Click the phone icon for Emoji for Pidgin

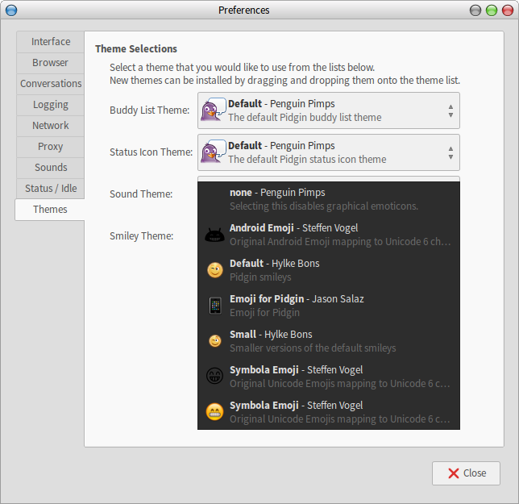click(x=215, y=306)
